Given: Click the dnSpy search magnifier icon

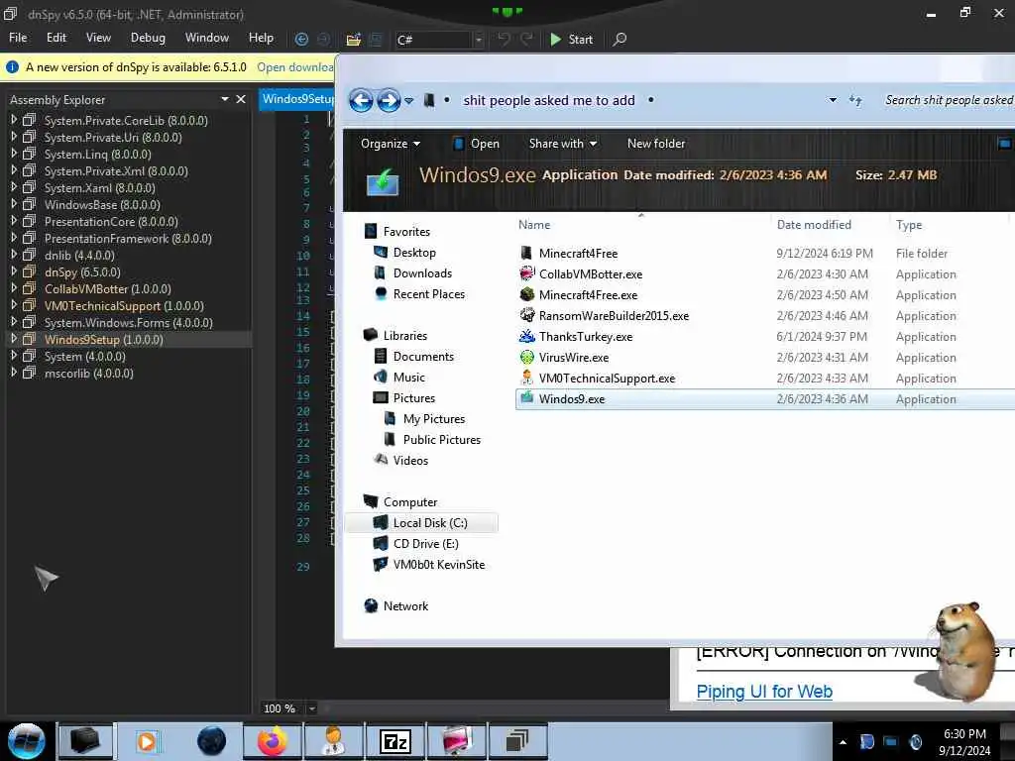Looking at the screenshot, I should point(620,40).
